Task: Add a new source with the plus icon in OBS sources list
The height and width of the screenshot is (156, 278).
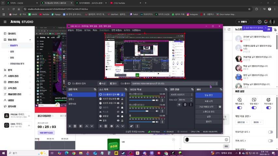Action: [x=100, y=126]
